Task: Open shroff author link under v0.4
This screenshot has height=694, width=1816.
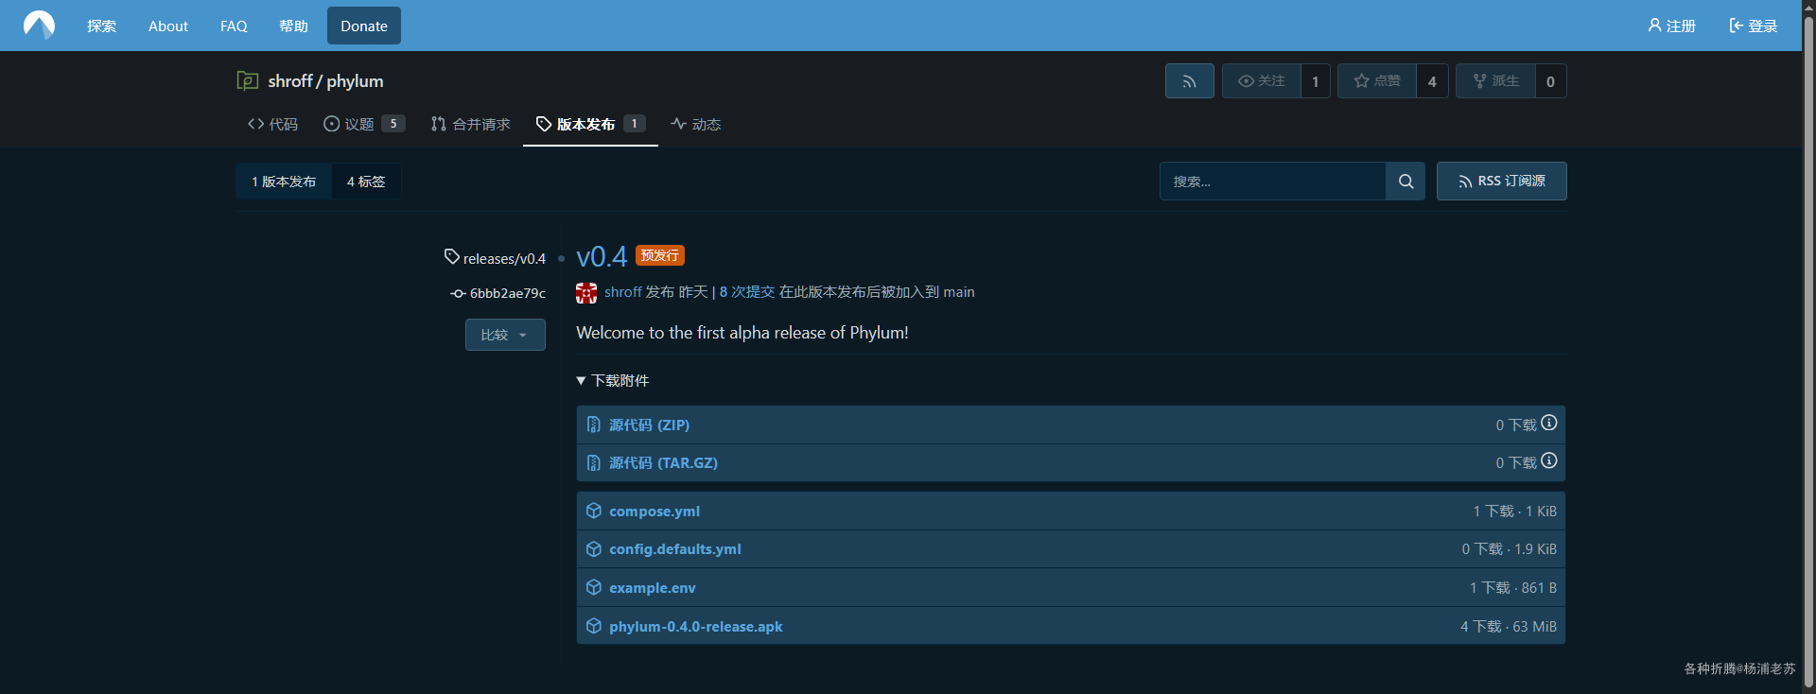Action: point(623,292)
